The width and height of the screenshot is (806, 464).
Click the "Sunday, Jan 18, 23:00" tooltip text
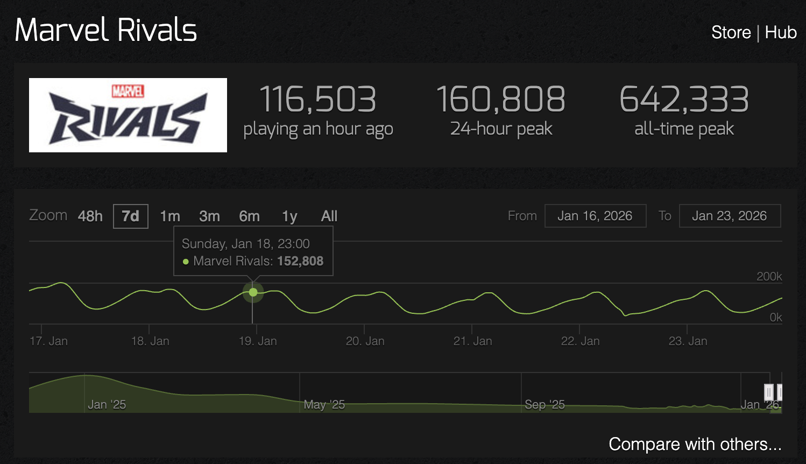coord(246,244)
